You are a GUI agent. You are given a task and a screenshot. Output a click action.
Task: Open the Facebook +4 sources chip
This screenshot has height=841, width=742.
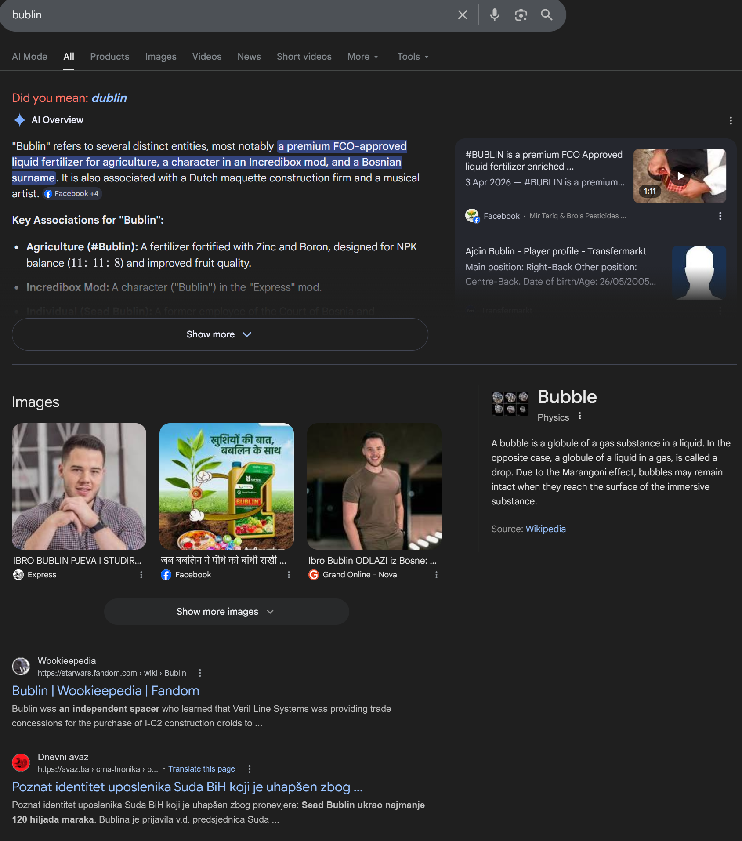coord(72,194)
